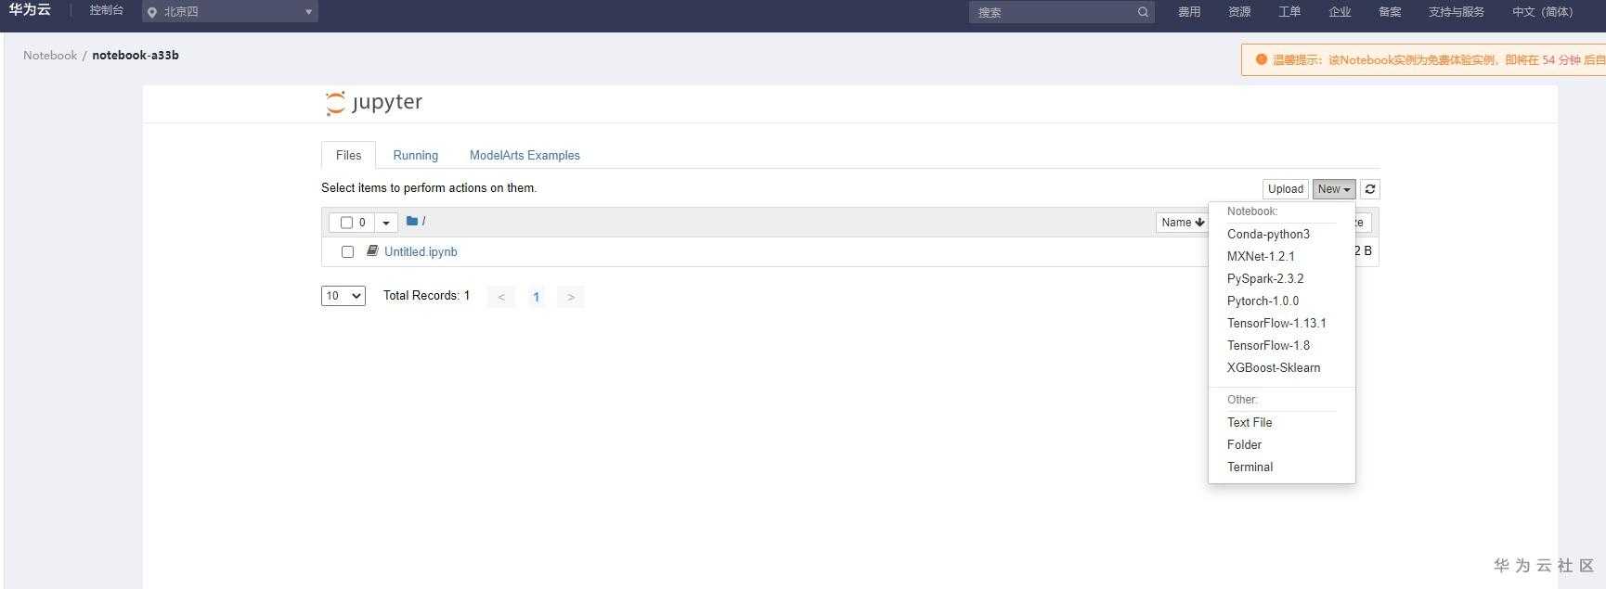Screen dimensions: 1606x589
Task: Open the 中文（简体）language dropdown
Action: 1545,12
